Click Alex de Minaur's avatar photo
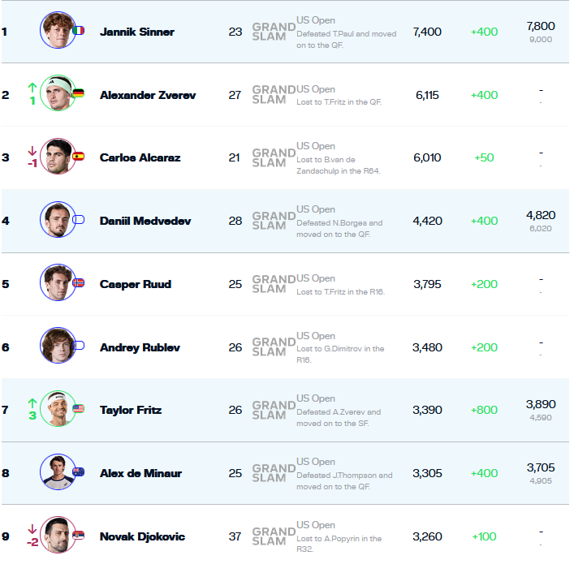The width and height of the screenshot is (574, 564). (x=56, y=471)
